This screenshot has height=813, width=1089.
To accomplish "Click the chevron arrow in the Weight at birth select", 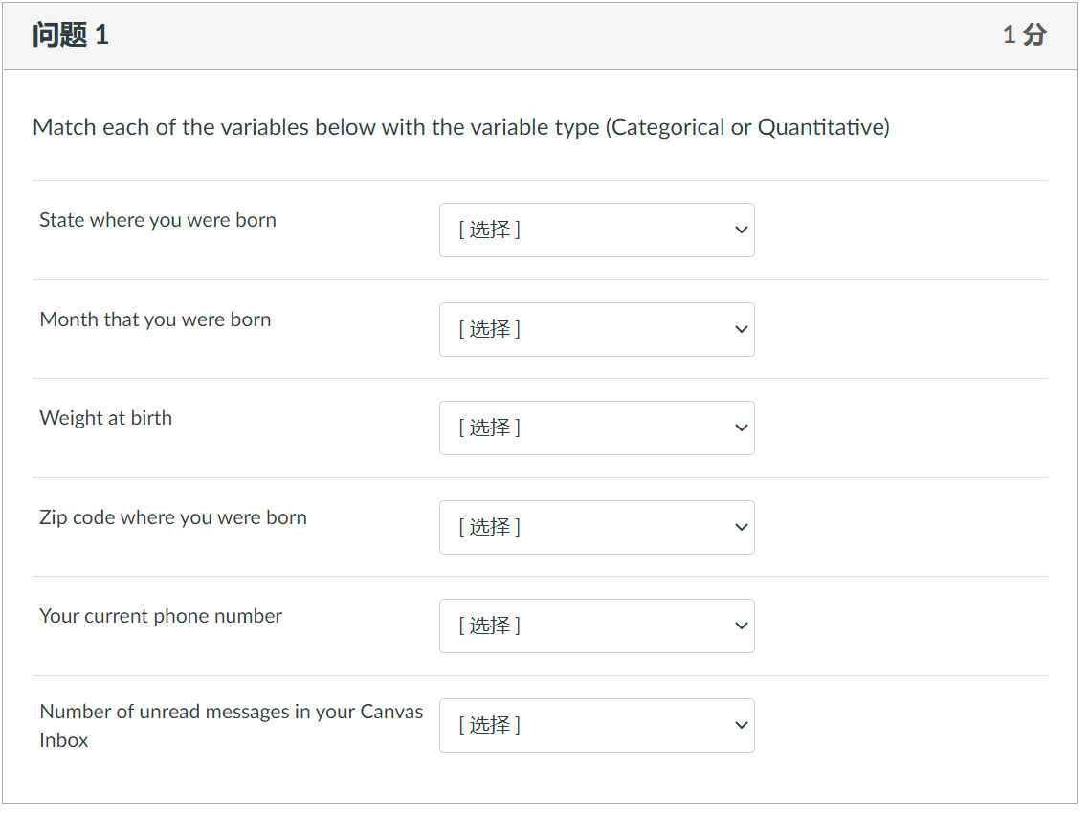I will coord(741,428).
